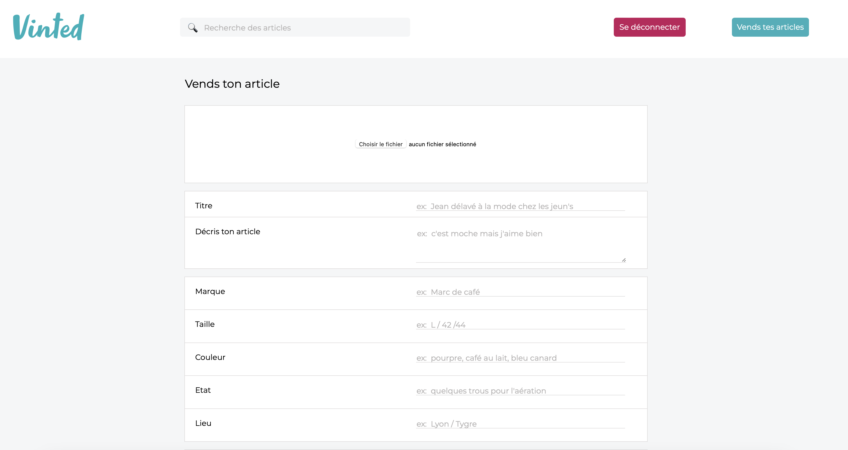The height and width of the screenshot is (450, 848).
Task: Click the "Se déconnecter" button
Action: [x=649, y=27]
